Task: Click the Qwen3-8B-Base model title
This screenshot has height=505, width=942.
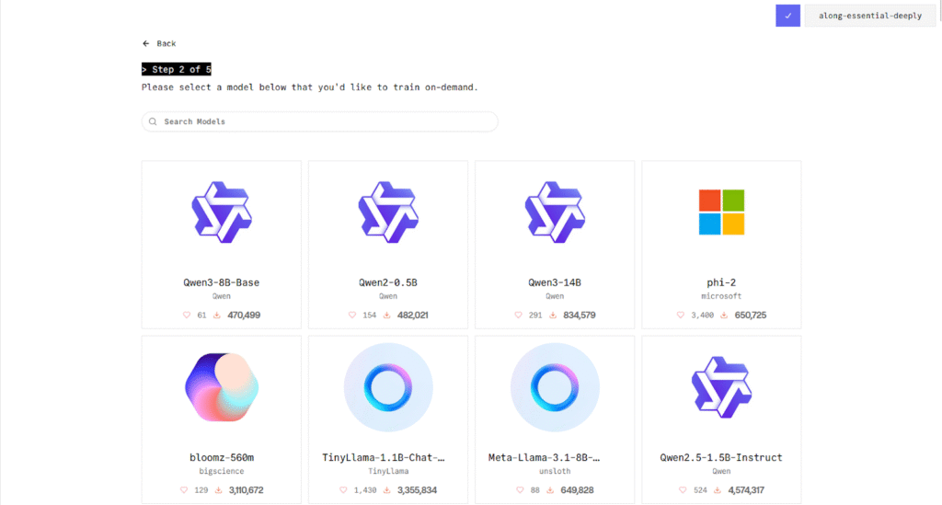Action: pyautogui.click(x=222, y=282)
